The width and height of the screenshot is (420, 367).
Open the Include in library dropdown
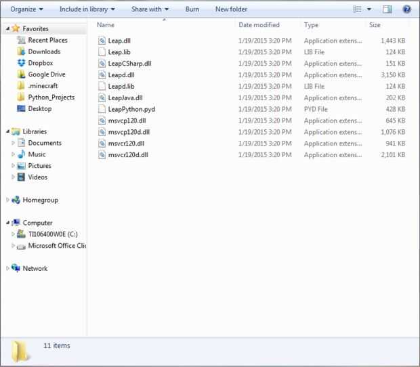tap(87, 9)
